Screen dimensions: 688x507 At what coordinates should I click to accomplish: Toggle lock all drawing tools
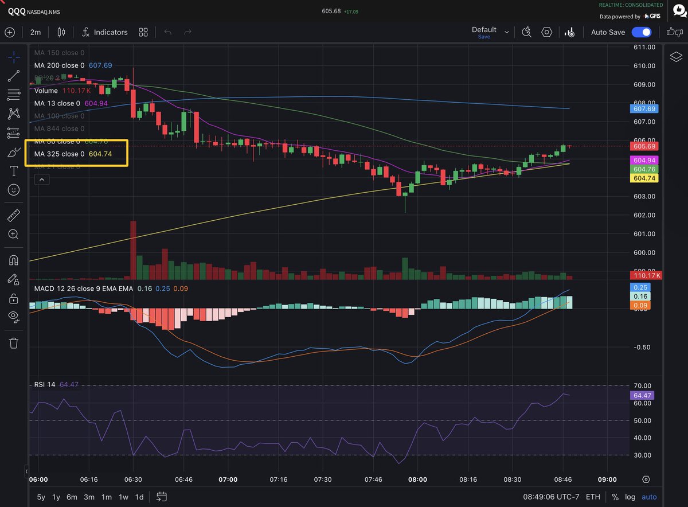pyautogui.click(x=14, y=298)
